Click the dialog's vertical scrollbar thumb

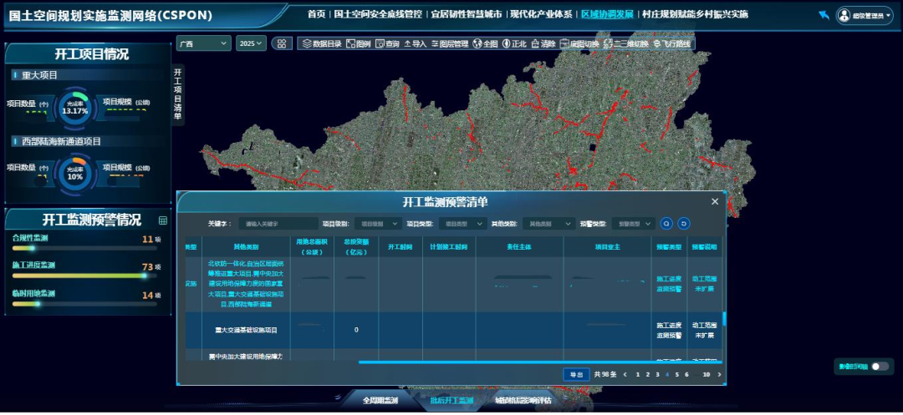point(724,318)
